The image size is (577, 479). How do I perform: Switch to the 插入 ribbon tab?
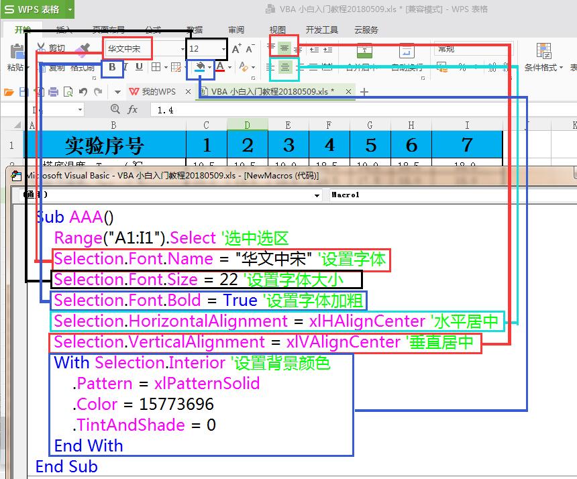pos(63,30)
